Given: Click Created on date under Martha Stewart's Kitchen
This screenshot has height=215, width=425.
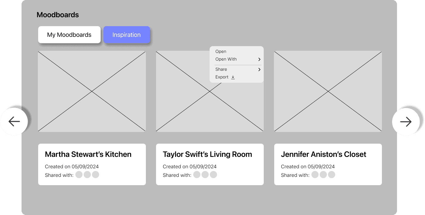Looking at the screenshot, I should (x=72, y=167).
